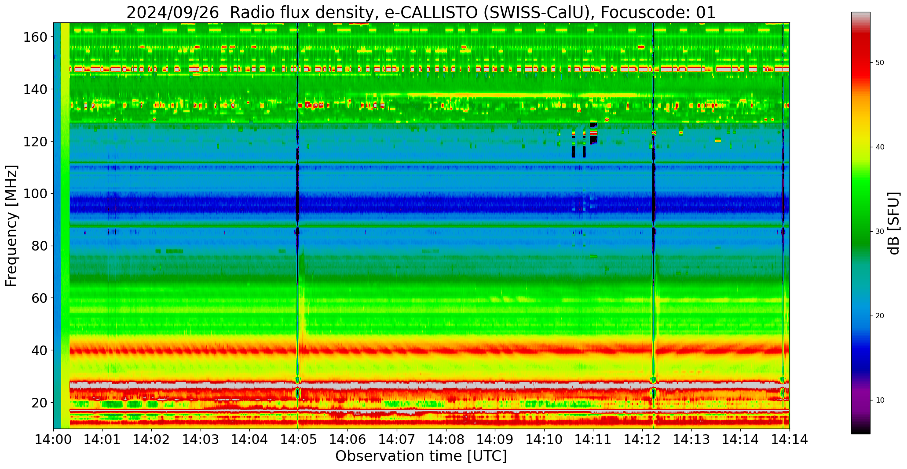Click the colorbar 10 dB tick label
The image size is (907, 469).
pos(880,400)
